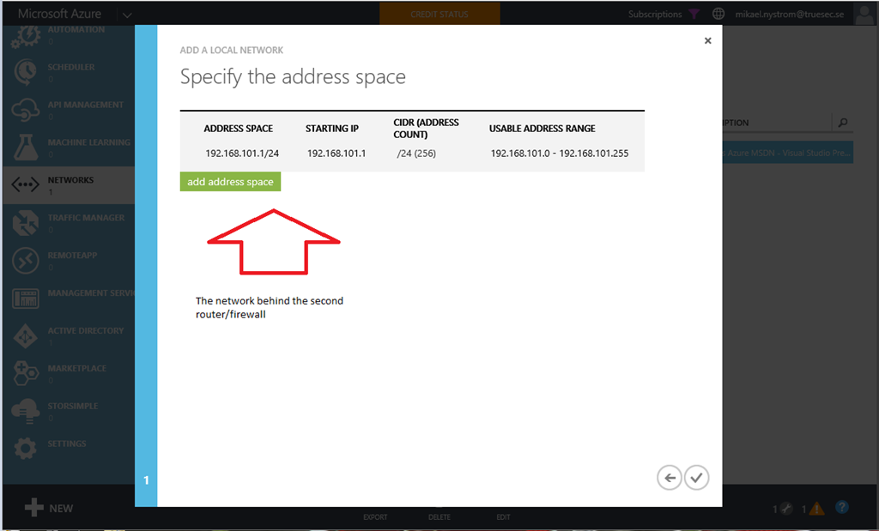The height and width of the screenshot is (531, 879).
Task: Click the back arrow button in dialog
Action: click(x=670, y=478)
